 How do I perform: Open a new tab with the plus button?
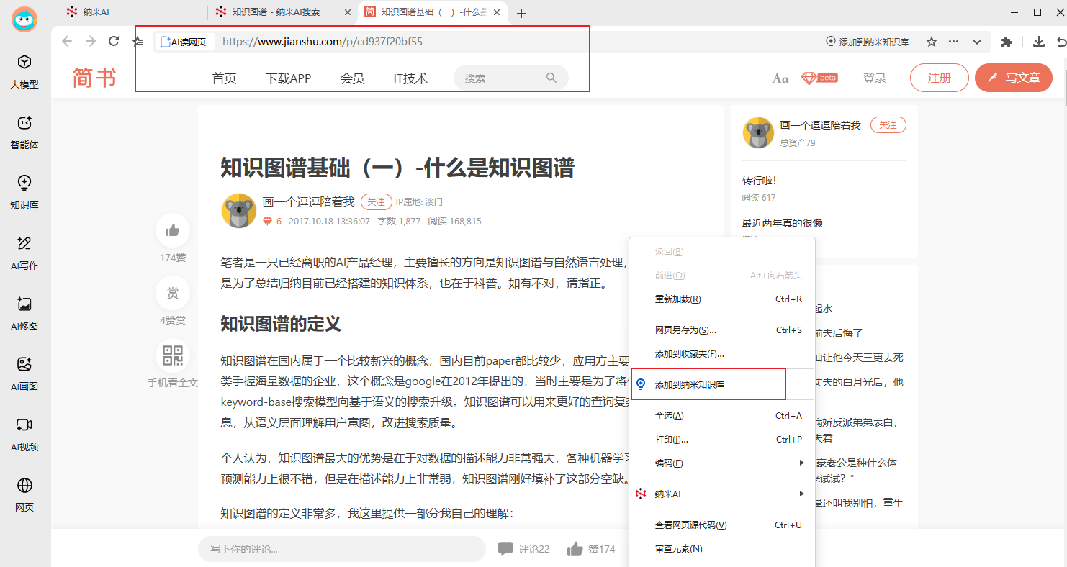tap(521, 13)
